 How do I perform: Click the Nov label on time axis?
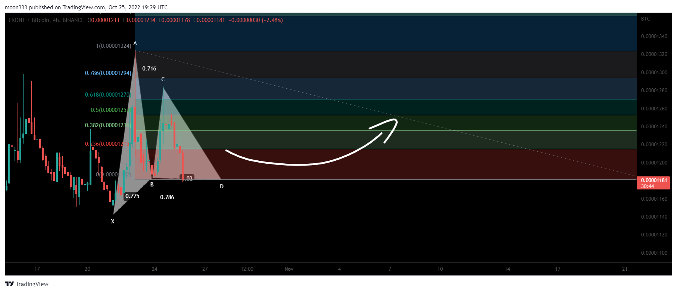click(x=289, y=269)
